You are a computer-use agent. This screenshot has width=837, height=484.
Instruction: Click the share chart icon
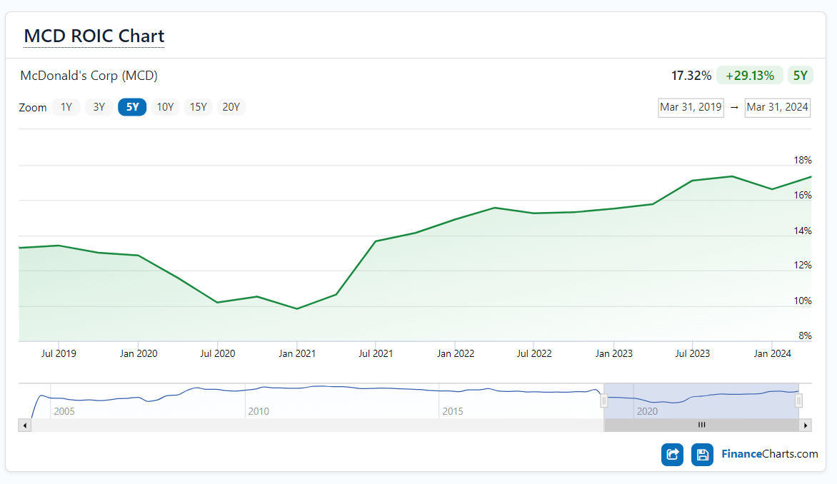(672, 455)
